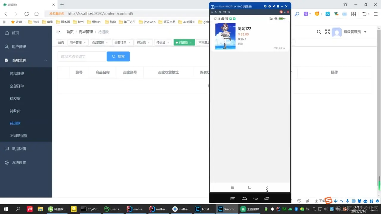Click the purple 译 translate extension icon
Image resolution: width=381 pixels, height=214 pixels.
point(306,14)
